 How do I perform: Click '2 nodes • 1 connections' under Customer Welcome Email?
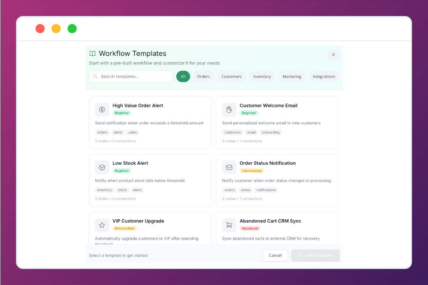pyautogui.click(x=242, y=141)
